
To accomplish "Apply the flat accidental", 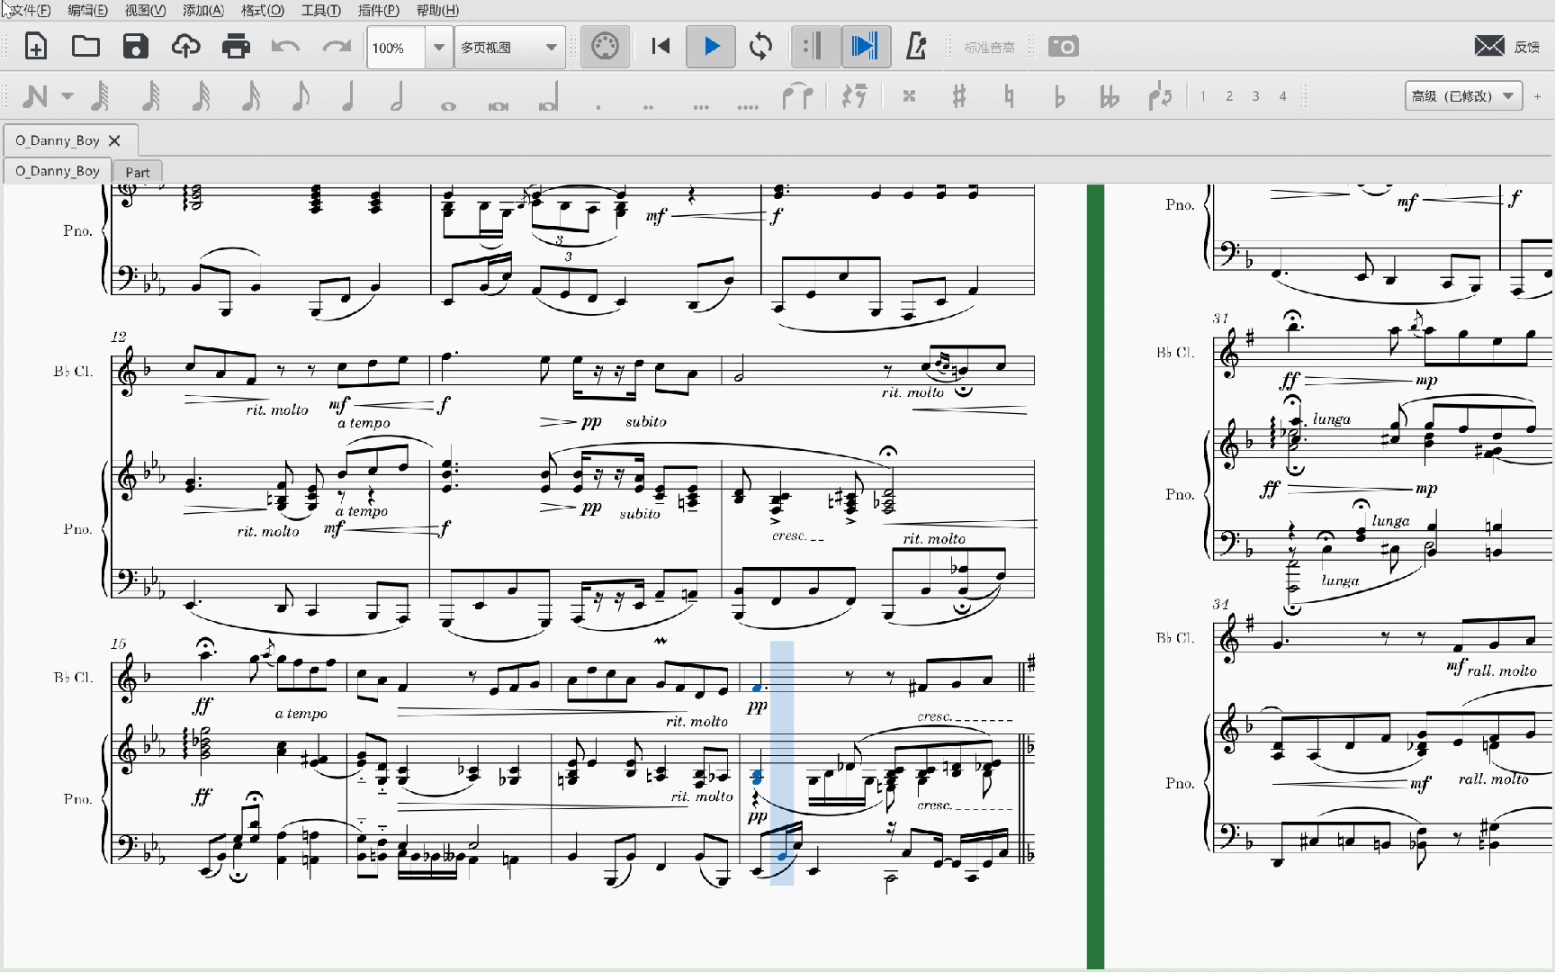I will 1059,96.
